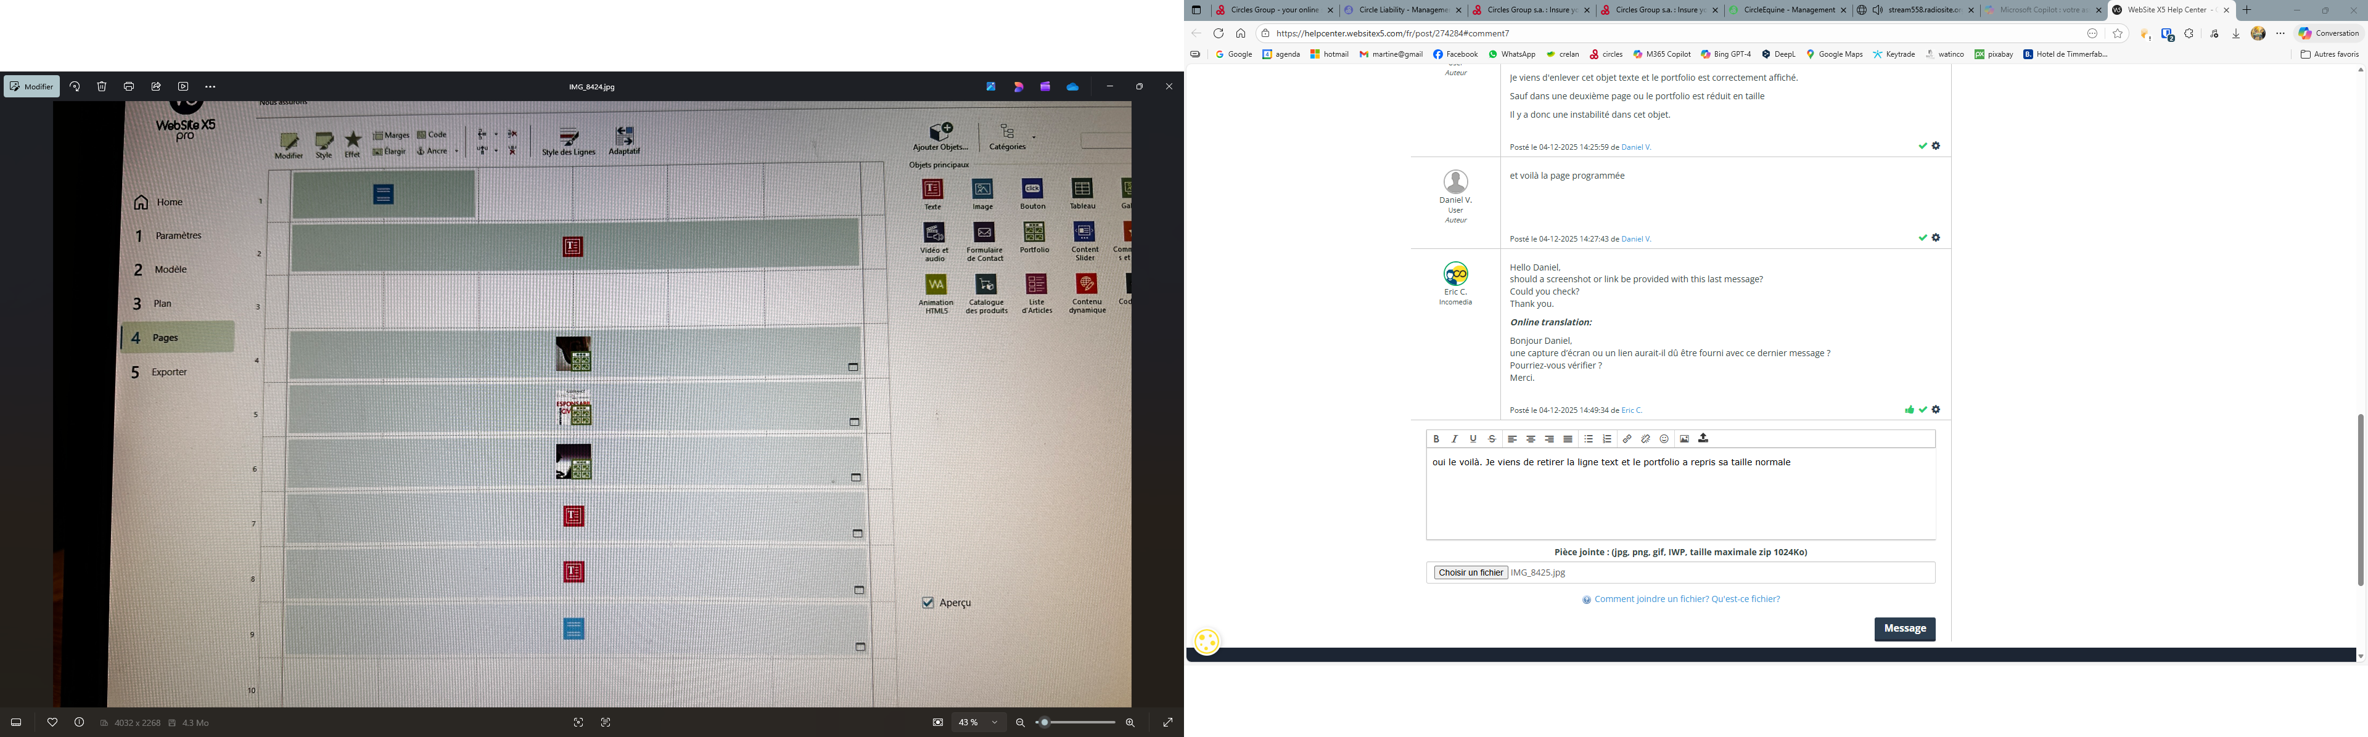Add photo to favorites with the heart icon
Screen dimensions: 2368x737
click(x=52, y=722)
